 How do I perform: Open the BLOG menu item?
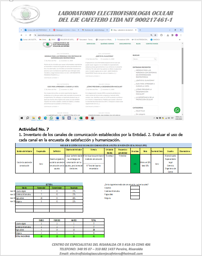[138, 44]
